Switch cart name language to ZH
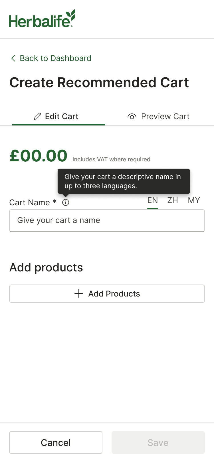This screenshot has height=463, width=214. [172, 200]
